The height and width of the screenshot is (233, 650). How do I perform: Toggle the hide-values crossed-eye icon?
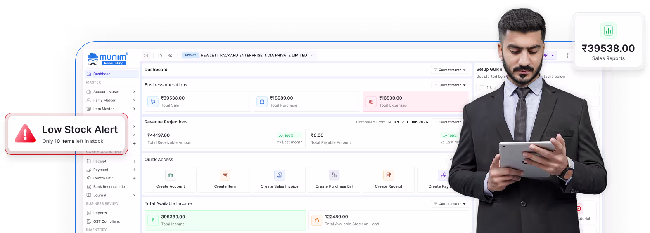pos(170,55)
